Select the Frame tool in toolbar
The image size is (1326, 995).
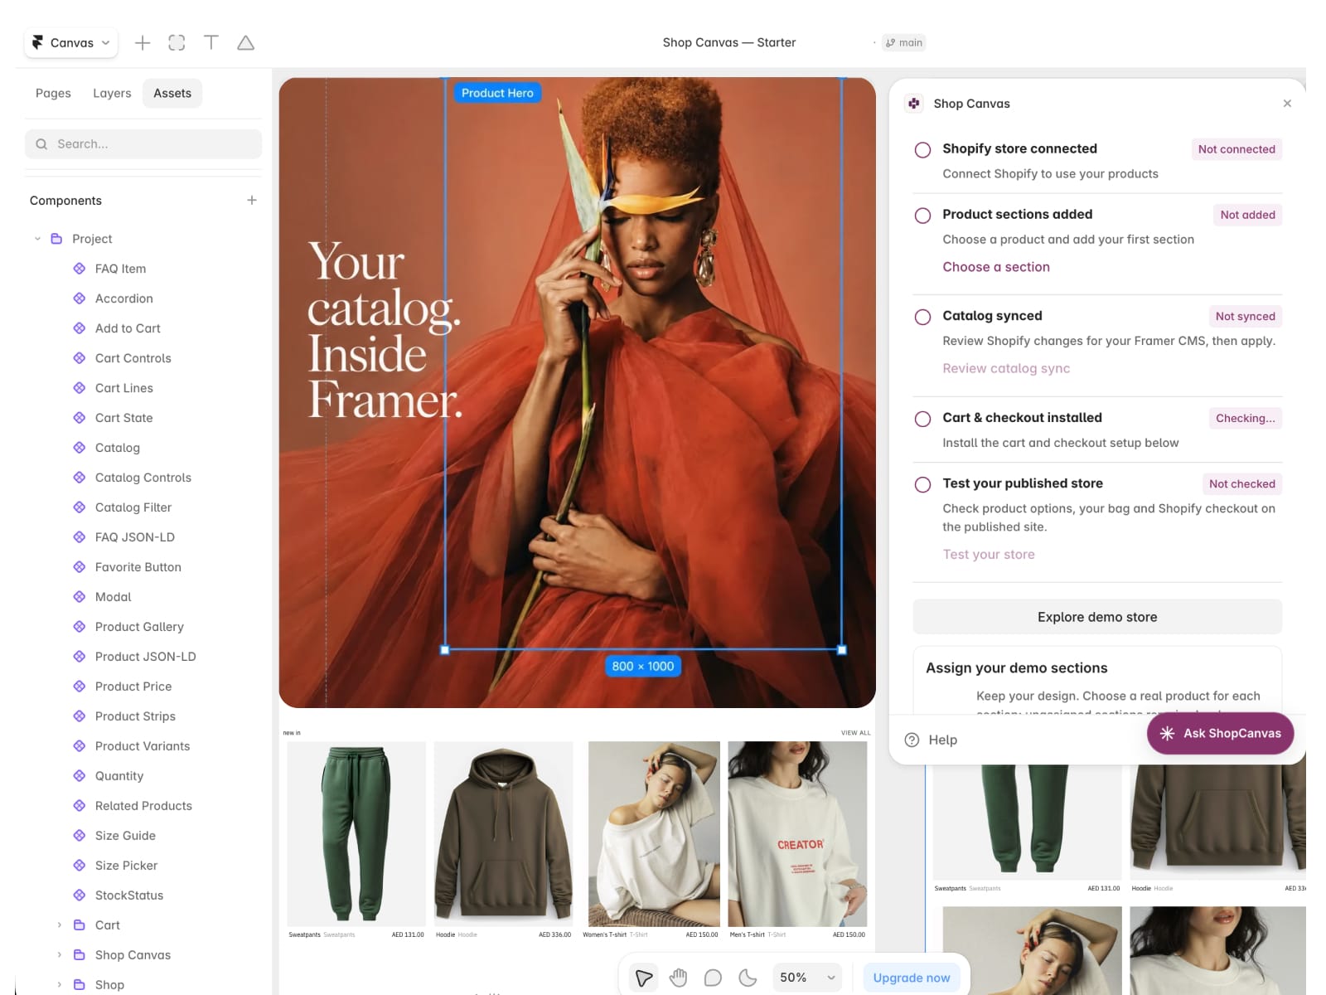(x=177, y=43)
